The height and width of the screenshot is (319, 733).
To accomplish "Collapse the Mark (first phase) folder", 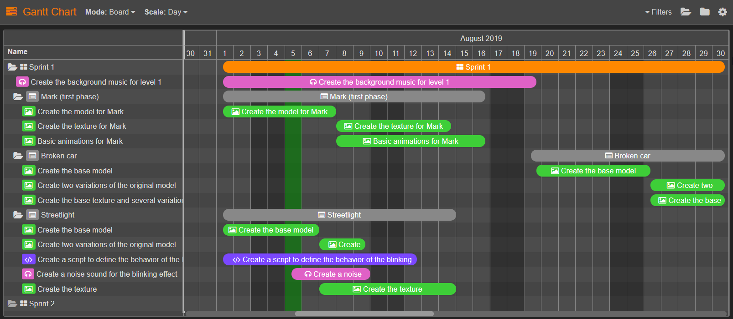I will click(18, 96).
